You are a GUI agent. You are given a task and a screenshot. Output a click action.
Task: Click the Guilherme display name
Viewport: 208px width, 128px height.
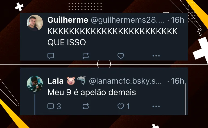68,20
